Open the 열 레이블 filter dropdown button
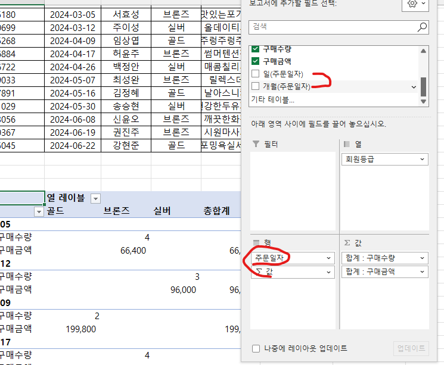Image resolution: width=444 pixels, height=365 pixels. click(95, 198)
